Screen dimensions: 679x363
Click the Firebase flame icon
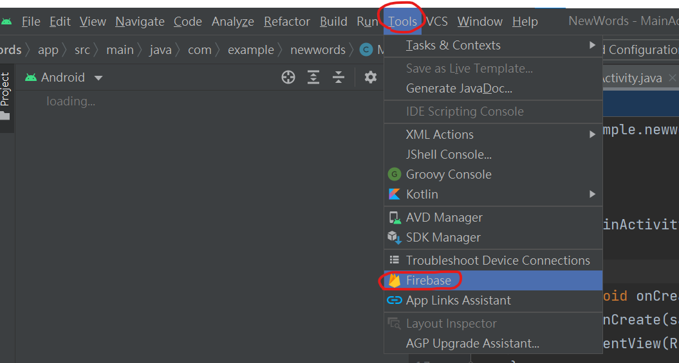pyautogui.click(x=394, y=281)
